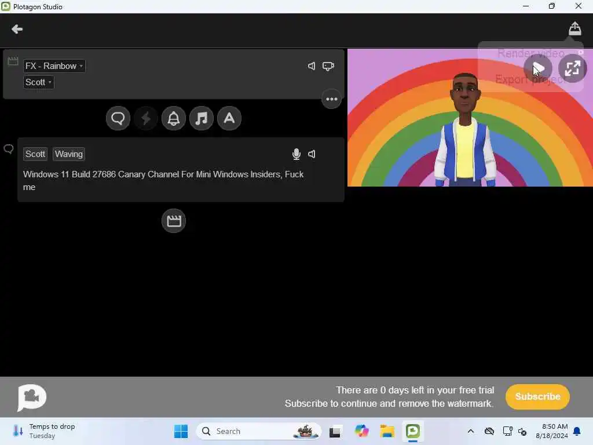Viewport: 593px width, 445px height.
Task: Click the taskbar Search box
Action: click(259, 431)
